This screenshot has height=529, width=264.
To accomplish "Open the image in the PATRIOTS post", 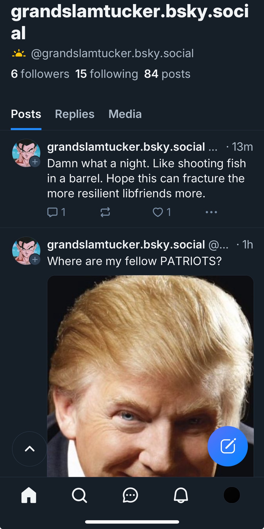I will [150, 370].
